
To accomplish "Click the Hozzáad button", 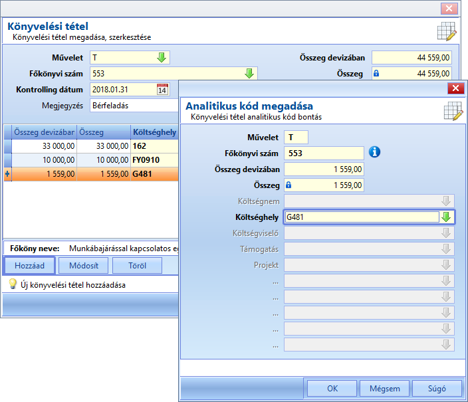I will point(29,265).
